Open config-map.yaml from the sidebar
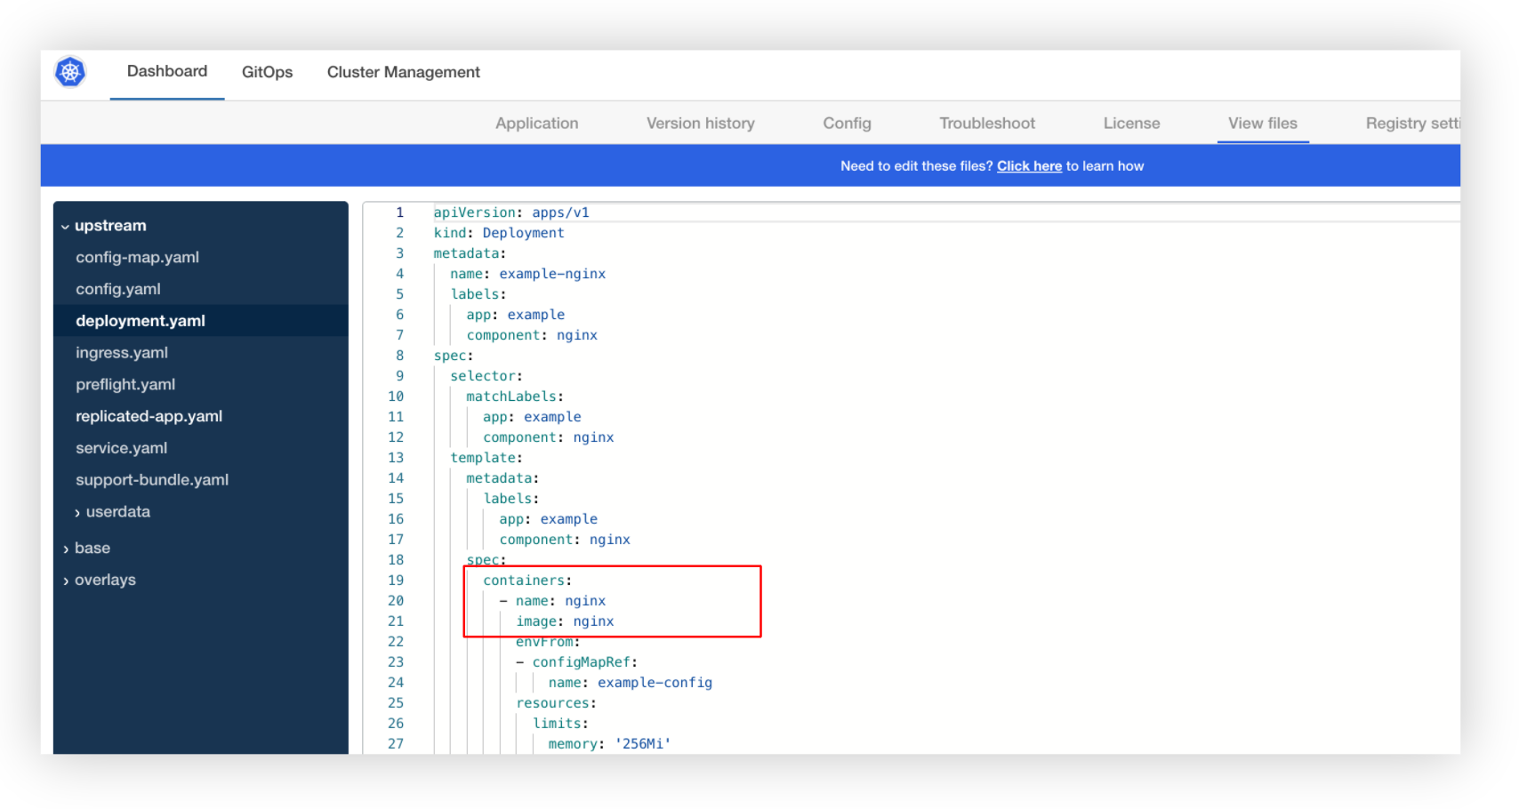Viewport: 1519px width, 809px height. [x=137, y=257]
